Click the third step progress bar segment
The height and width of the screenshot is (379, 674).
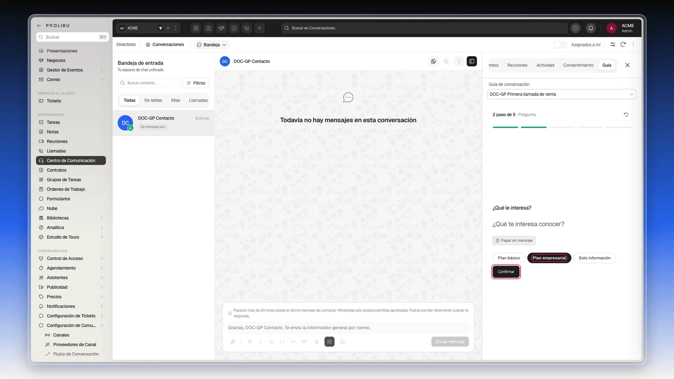coord(562,127)
